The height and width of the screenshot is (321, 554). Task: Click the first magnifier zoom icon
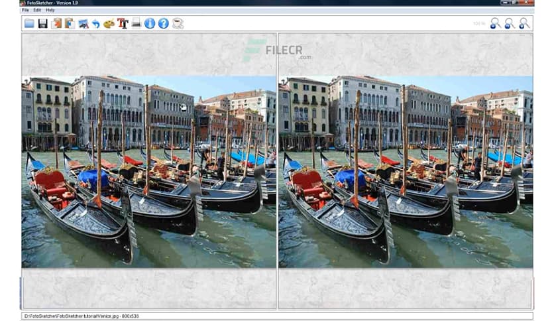click(495, 24)
